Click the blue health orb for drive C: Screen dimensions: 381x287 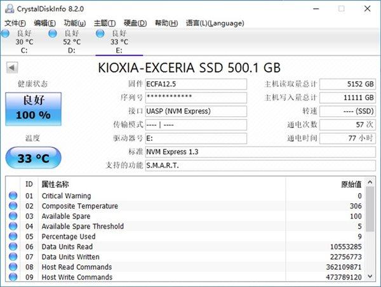pos(5,34)
